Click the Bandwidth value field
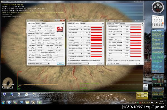The height and width of the screenshot is (110, 167). tap(58, 50)
